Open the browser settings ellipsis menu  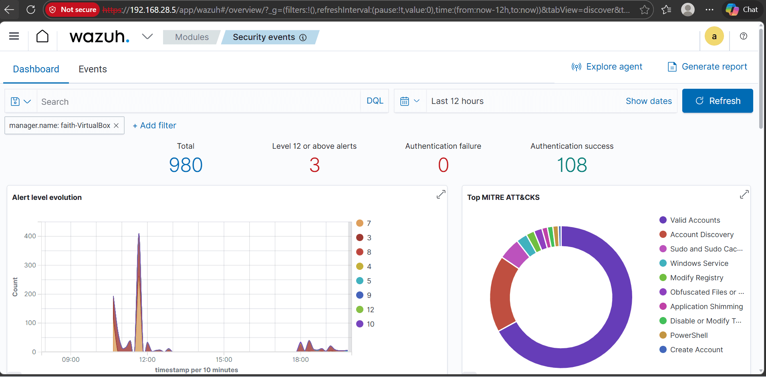coord(710,10)
